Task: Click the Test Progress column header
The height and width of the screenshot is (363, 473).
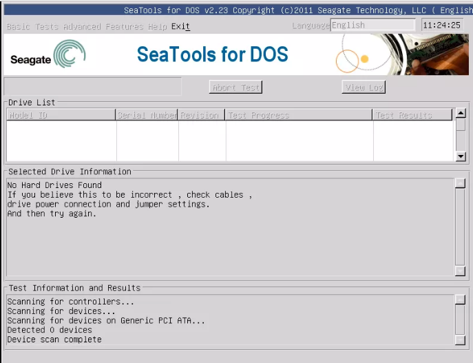Action: coord(299,116)
